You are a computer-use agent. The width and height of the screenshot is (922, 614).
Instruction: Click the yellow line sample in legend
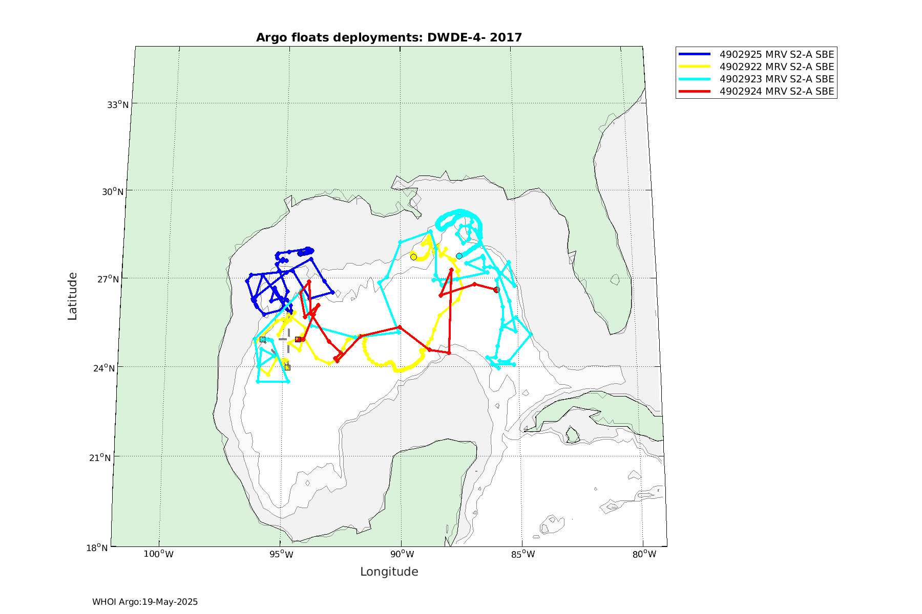tap(695, 67)
